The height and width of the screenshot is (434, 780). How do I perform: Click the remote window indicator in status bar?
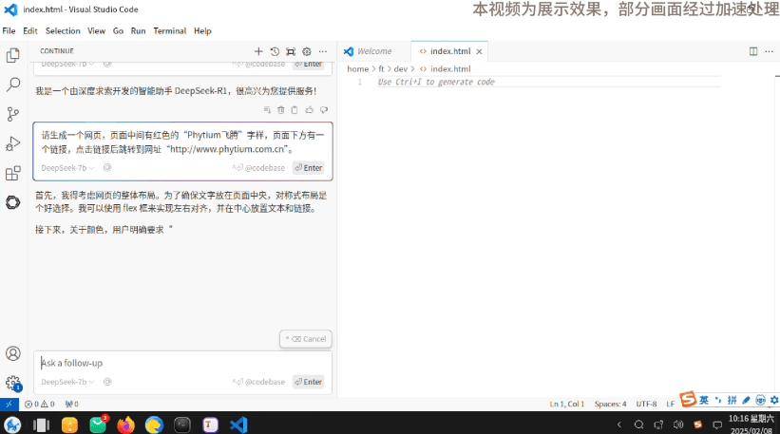tap(9, 405)
